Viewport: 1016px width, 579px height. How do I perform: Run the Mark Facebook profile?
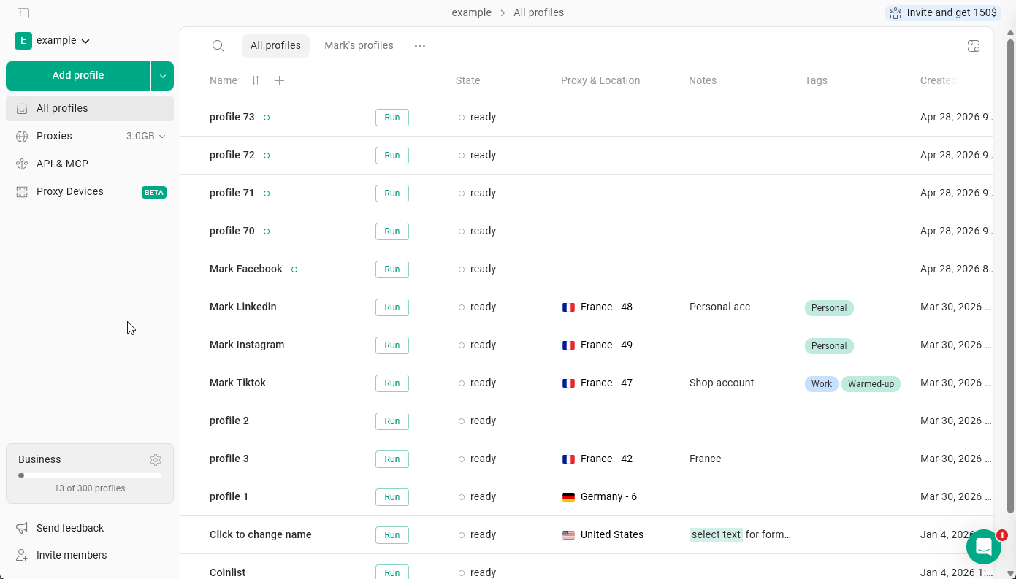pos(392,269)
